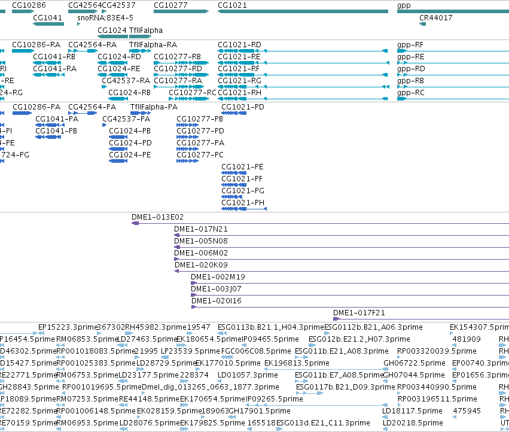509x432 pixels.
Task: Select protein CG1041-PB
Action: 56,131
